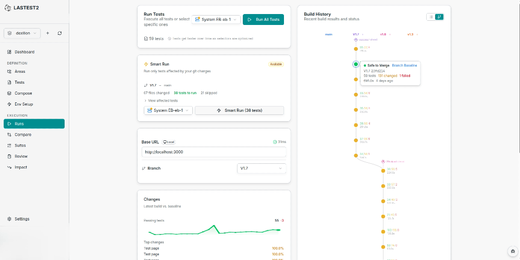Click the Areas icon in the sidebar
520x260 pixels.
click(x=9, y=71)
